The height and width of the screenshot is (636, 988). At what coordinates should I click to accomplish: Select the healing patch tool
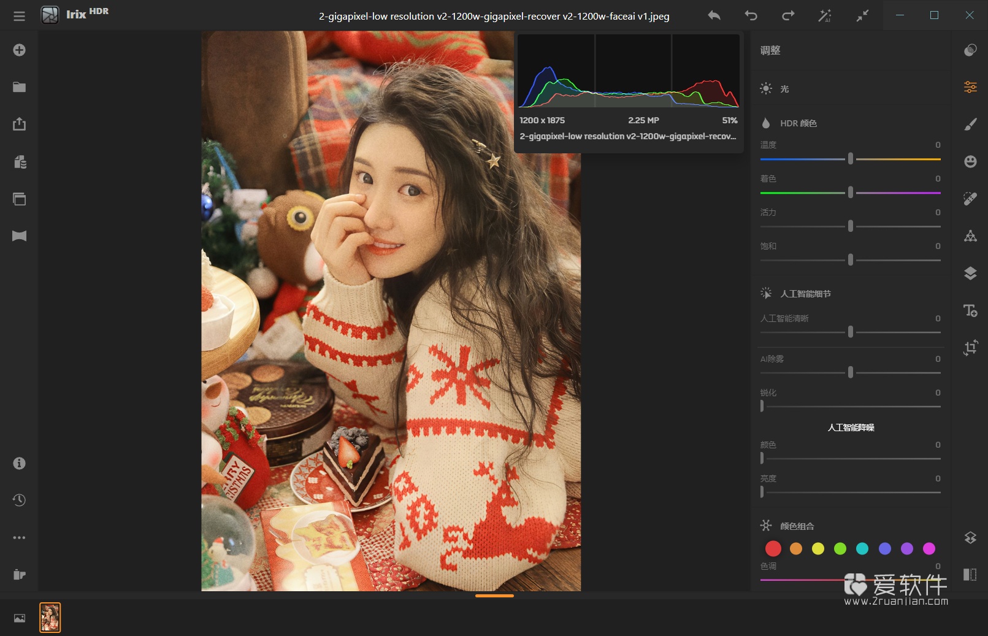(971, 197)
